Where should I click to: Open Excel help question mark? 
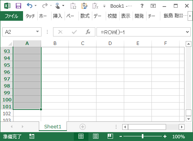142,6
